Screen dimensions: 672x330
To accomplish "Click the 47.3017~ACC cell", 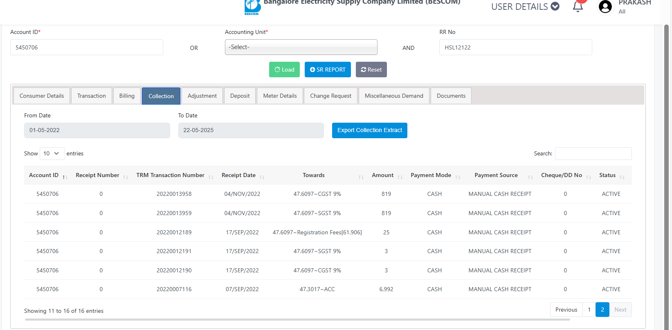I will [317, 289].
